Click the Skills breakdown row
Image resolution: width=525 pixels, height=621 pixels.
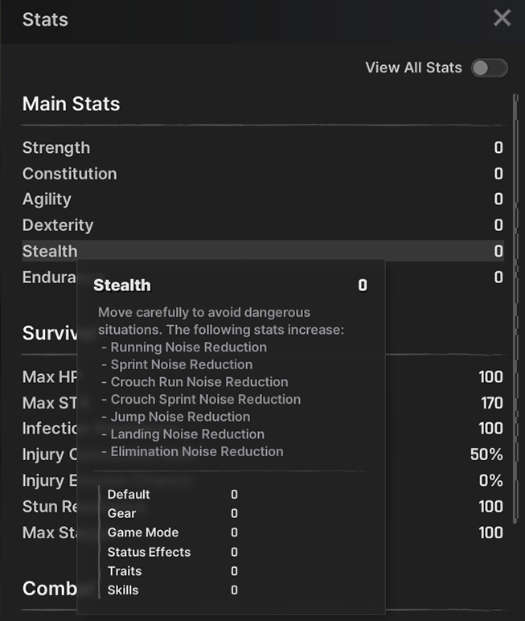click(173, 590)
